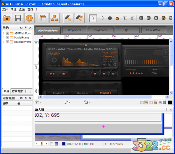Image resolution: width=175 pixels, height=154 pixels.
Task: Save the project with the floppy disk icon
Action: [18, 18]
